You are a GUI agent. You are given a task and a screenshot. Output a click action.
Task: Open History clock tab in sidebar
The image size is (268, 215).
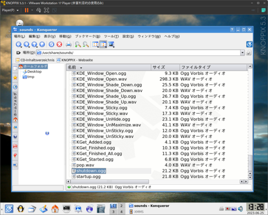pos(15,87)
